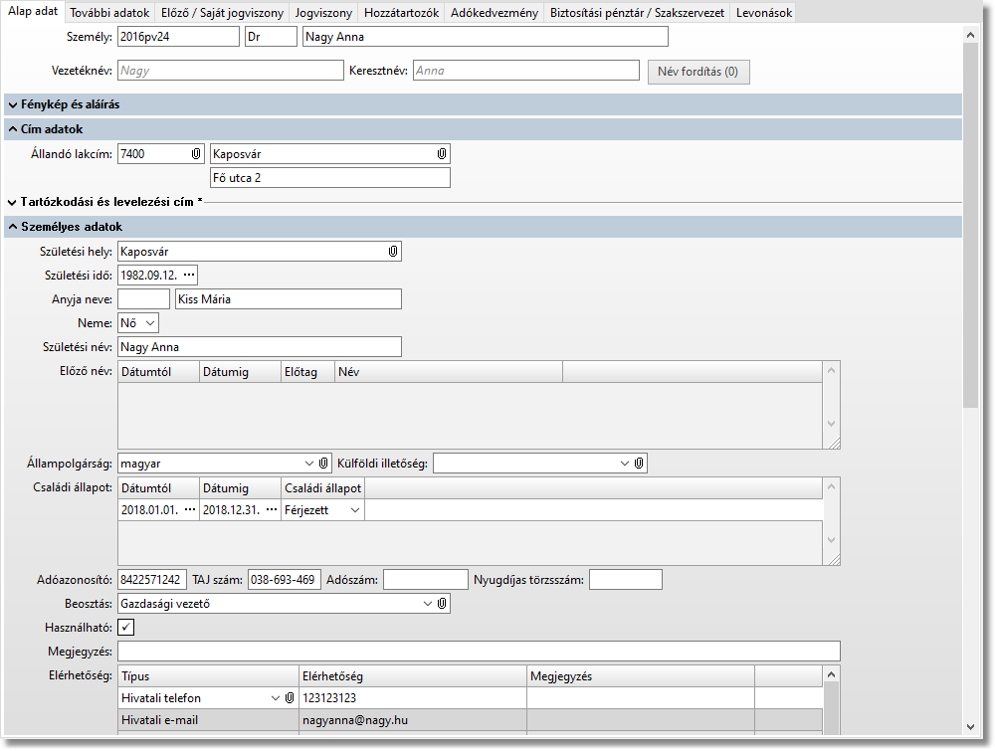The image size is (995, 751).
Task: Click the TAJ szám field 038-693-469
Action: 285,580
